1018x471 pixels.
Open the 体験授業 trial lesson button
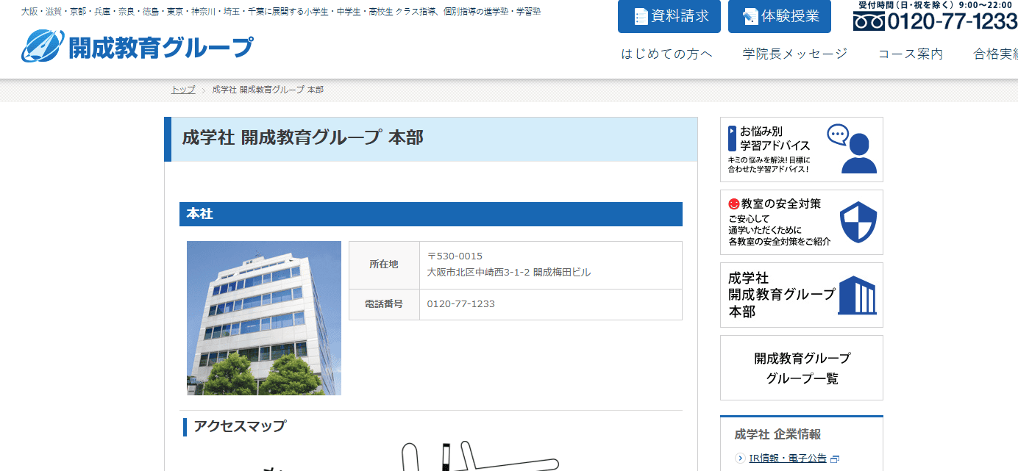click(780, 16)
